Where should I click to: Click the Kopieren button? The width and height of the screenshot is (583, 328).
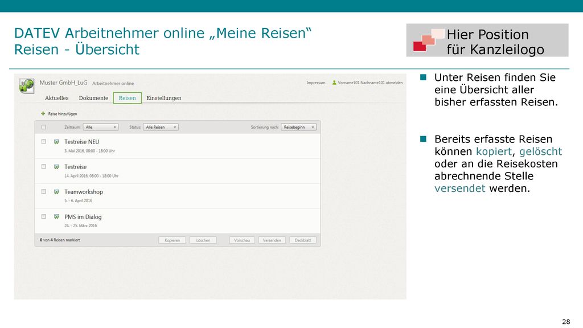pos(172,240)
